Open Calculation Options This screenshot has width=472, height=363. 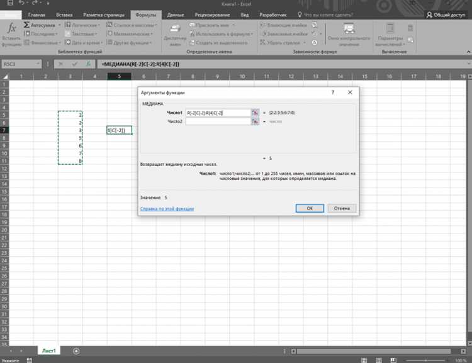[x=390, y=35]
